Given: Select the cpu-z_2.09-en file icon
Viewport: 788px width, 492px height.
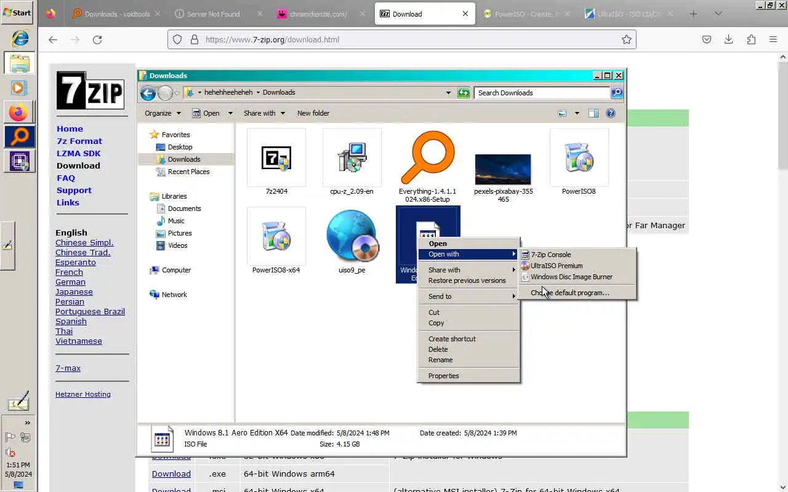Looking at the screenshot, I should click(352, 158).
